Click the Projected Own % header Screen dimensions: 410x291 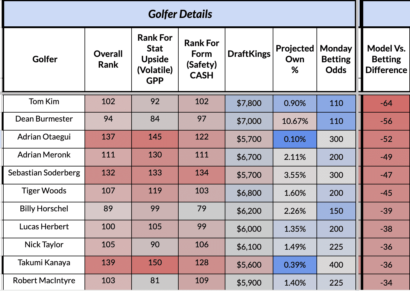coord(295,59)
